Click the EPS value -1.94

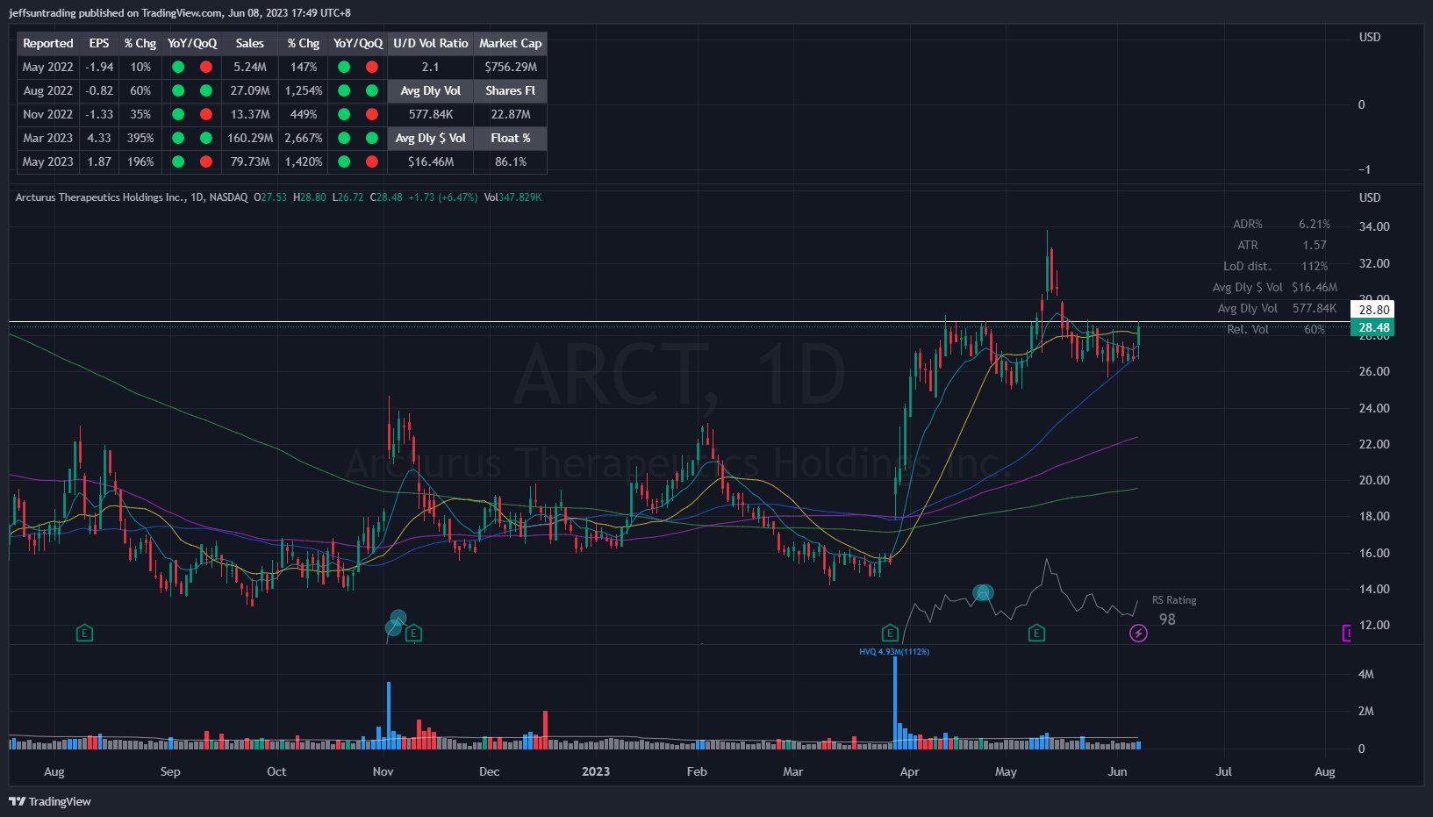pyautogui.click(x=99, y=67)
